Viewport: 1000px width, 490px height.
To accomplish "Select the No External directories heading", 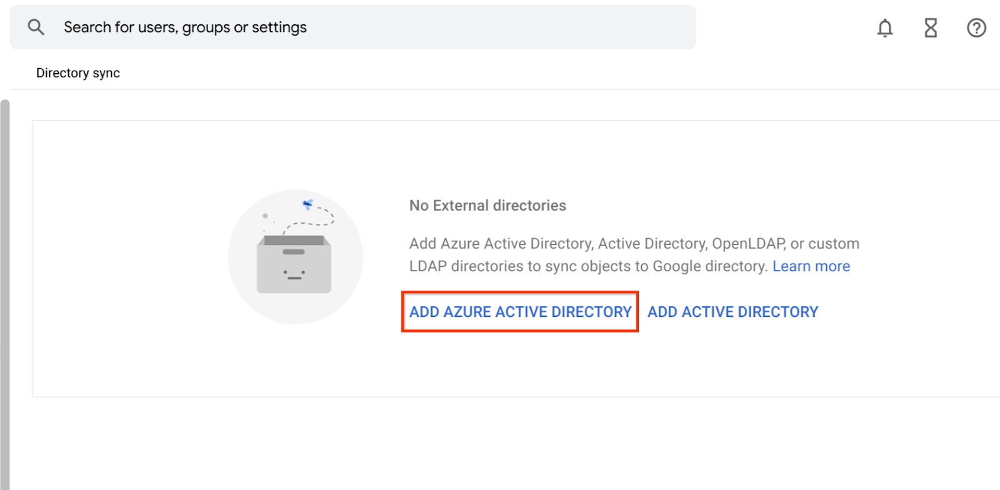I will [x=487, y=206].
